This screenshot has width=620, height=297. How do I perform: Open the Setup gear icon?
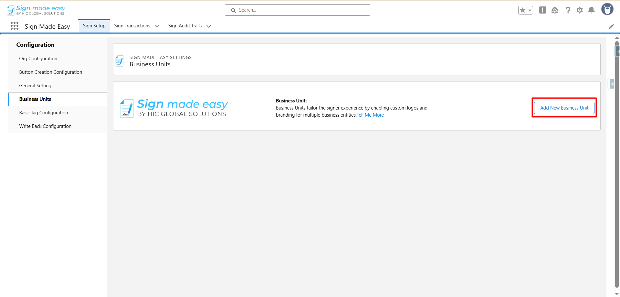pyautogui.click(x=580, y=10)
